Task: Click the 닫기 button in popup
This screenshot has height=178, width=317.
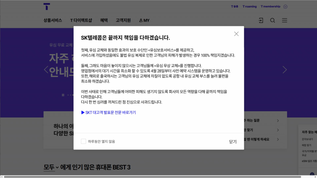Action: 233,142
